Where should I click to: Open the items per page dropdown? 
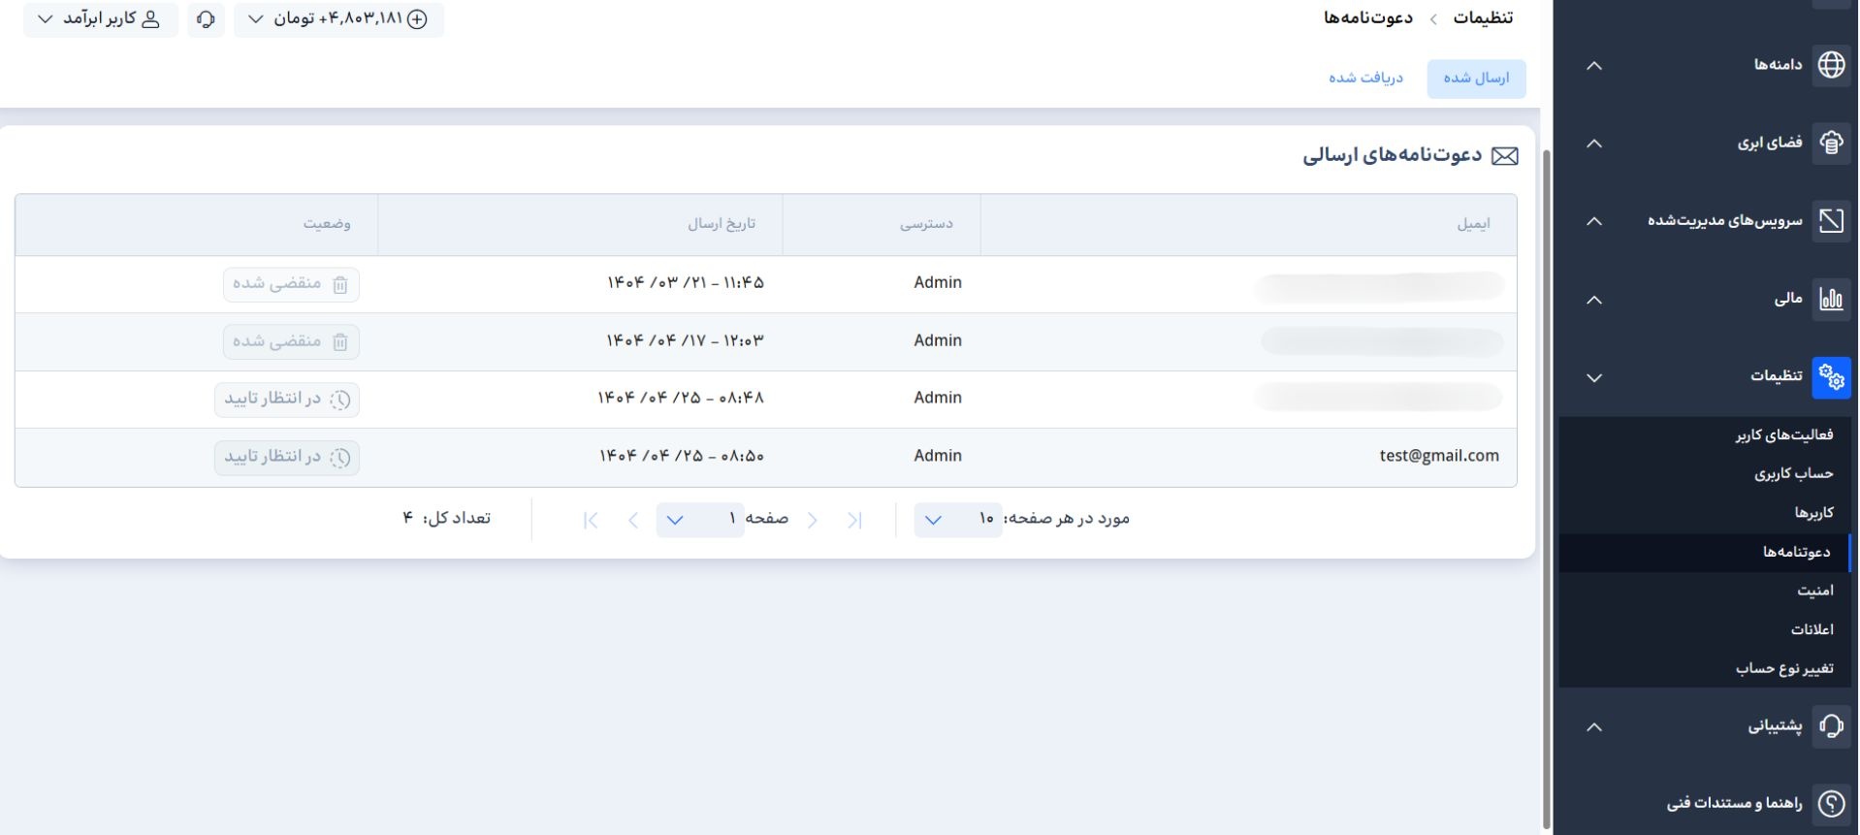(958, 520)
